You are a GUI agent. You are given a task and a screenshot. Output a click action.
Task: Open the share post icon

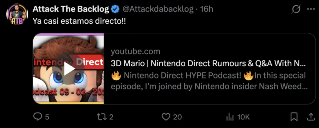coord(311,117)
